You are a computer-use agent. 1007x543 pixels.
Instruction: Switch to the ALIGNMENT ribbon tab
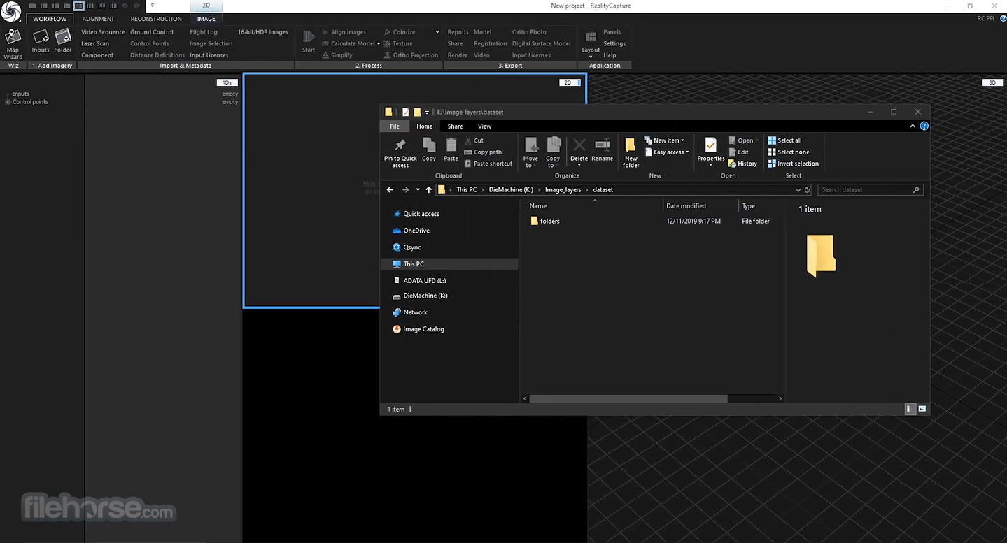coord(98,19)
